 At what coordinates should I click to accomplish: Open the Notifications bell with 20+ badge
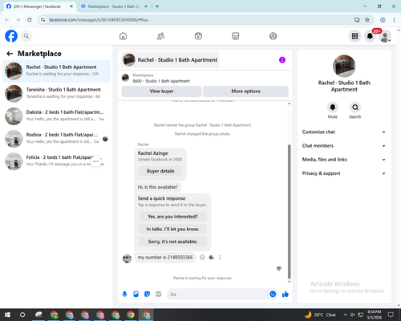click(x=370, y=36)
